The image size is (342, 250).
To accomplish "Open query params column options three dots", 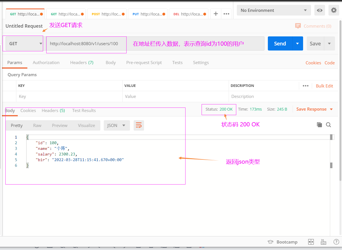I will [x=306, y=86].
